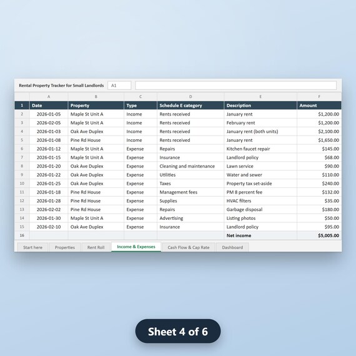Image resolution: width=356 pixels, height=356 pixels.
Task: Select column B header
Action: point(96,97)
